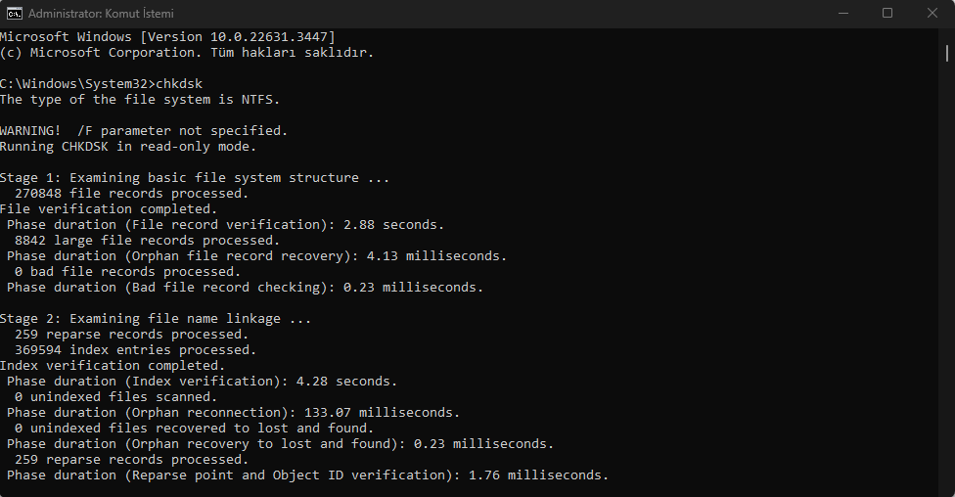
Task: Click the typed 'chkdsk' command text
Action: [x=179, y=83]
